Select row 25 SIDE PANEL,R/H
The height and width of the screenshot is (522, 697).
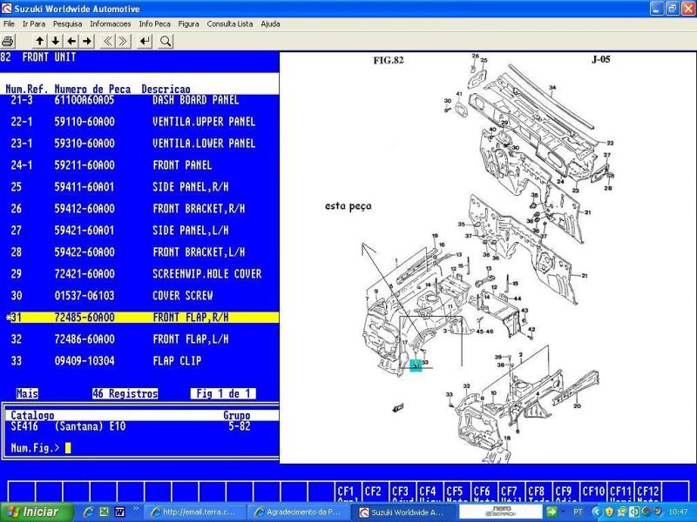[139, 187]
